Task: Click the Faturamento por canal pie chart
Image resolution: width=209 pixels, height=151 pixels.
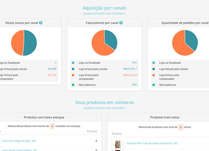Action: 104,43
